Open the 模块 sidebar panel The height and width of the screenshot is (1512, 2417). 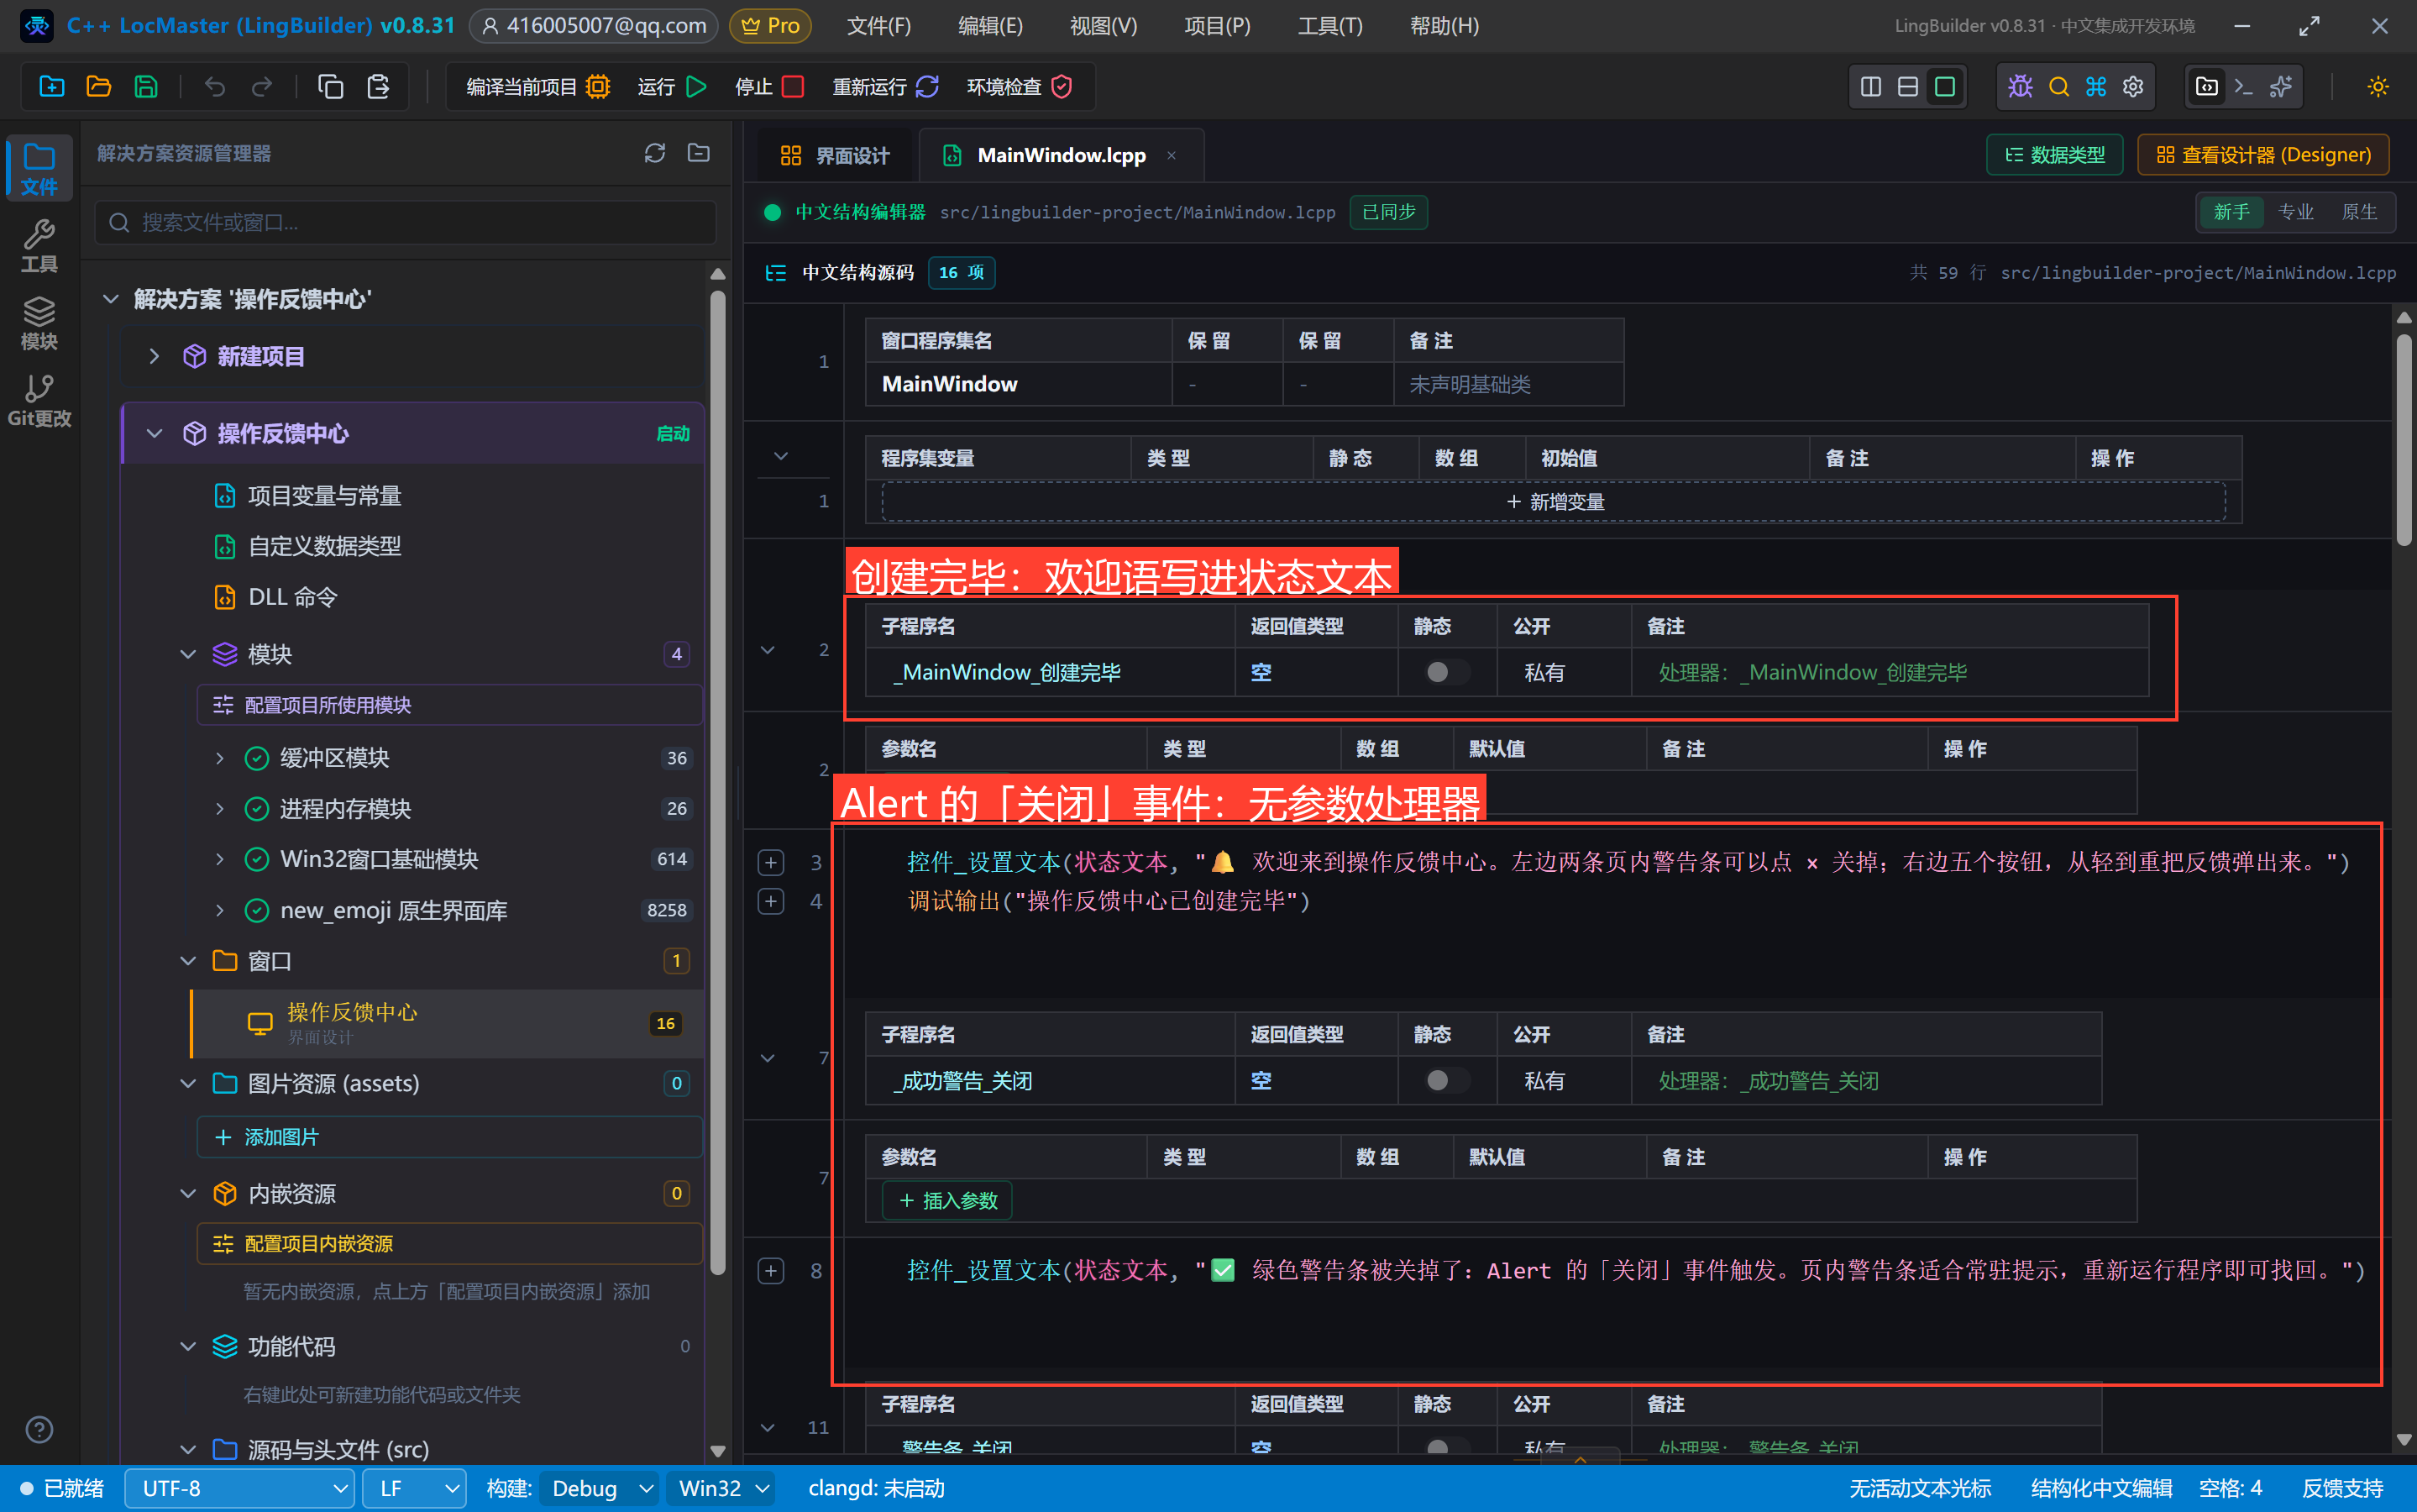tap(39, 323)
